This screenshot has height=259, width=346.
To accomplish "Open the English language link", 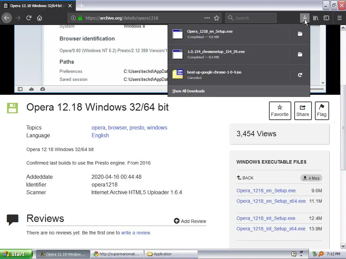I will pos(100,136).
